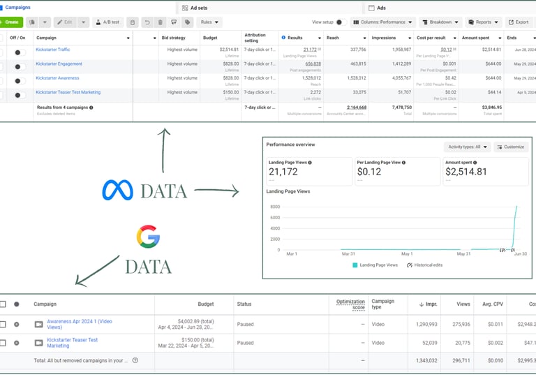Image resolution: width=536 pixels, height=384 pixels.
Task: Open Activity types: All dropdown
Action: [x=468, y=147]
